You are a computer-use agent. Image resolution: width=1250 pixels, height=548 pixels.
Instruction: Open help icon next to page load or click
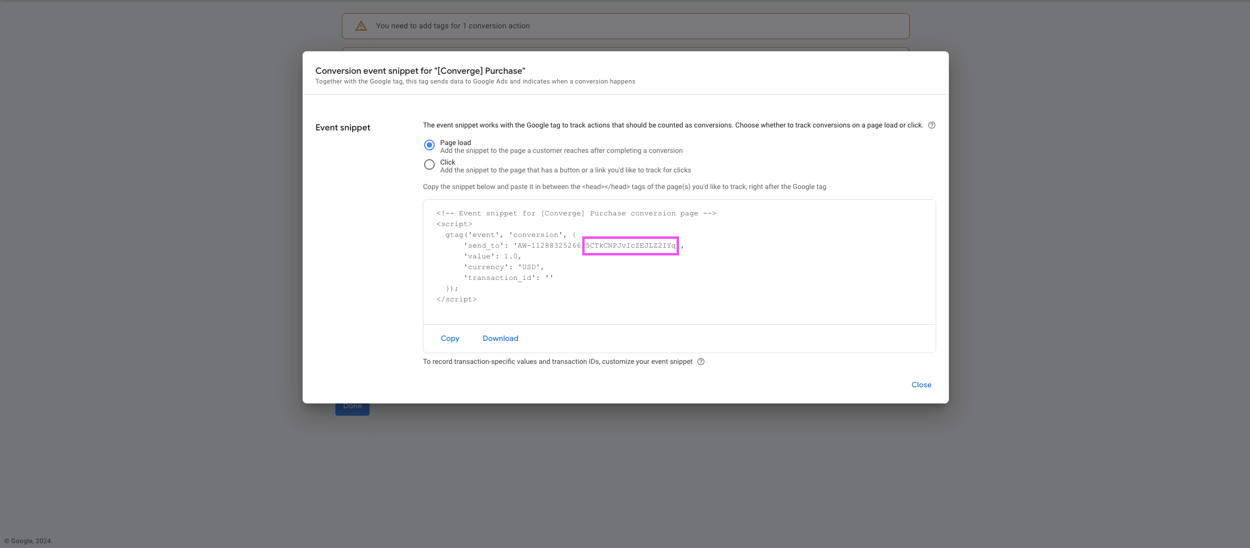[x=932, y=125]
